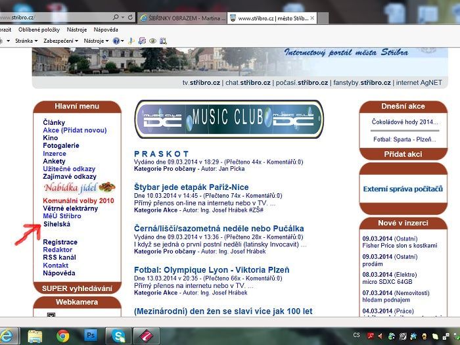Open the Nástroje dropdown in command bar
This screenshot has width=460, height=345.
(95, 41)
